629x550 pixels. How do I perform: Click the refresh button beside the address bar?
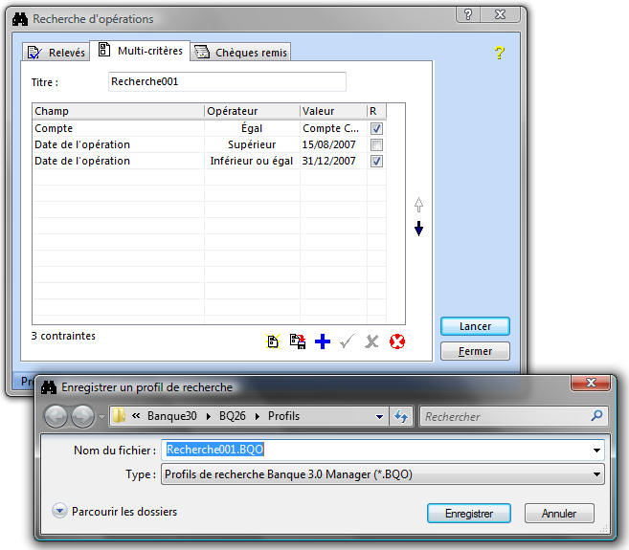point(401,416)
